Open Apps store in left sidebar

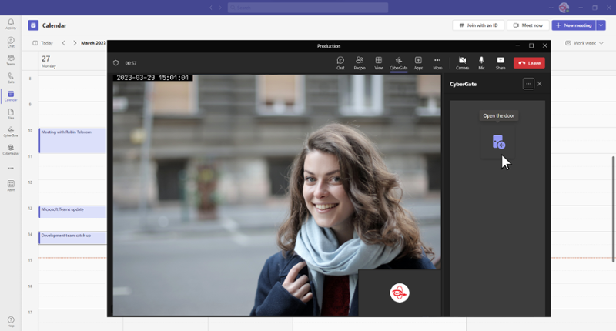(x=11, y=186)
